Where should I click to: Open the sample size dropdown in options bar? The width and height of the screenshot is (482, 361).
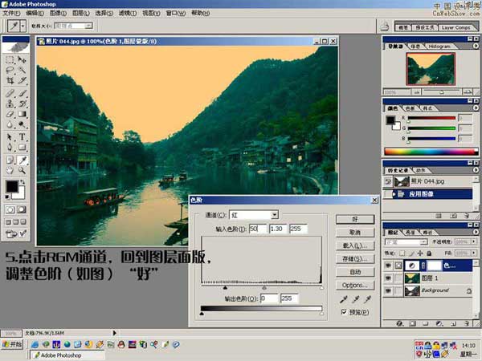point(89,26)
